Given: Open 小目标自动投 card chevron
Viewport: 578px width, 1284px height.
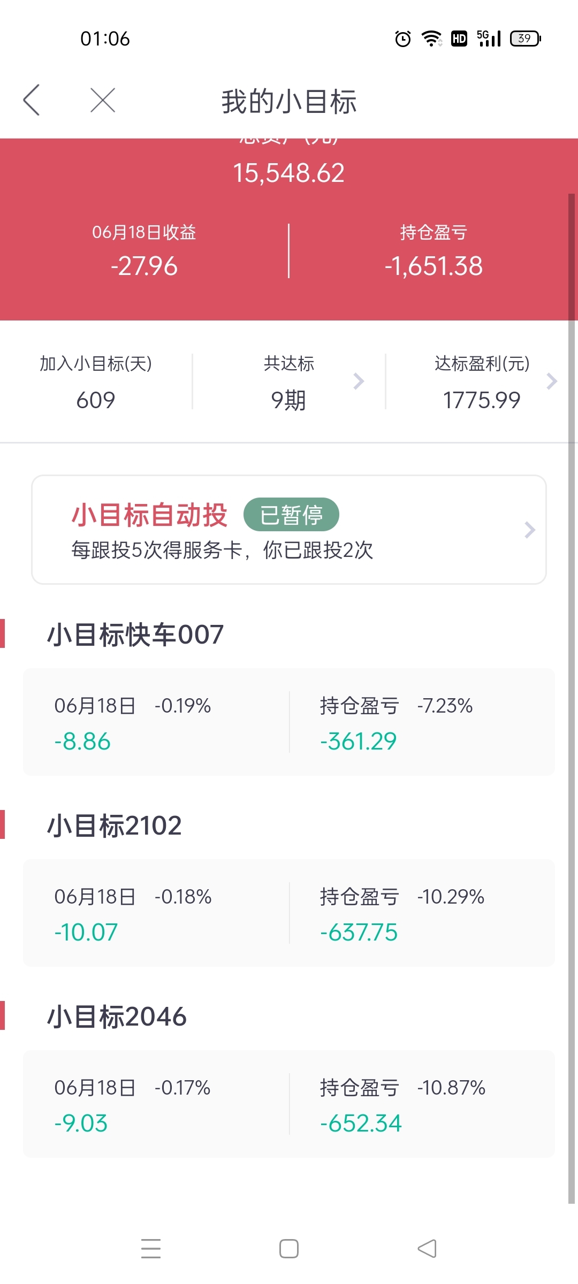Looking at the screenshot, I should pos(529,530).
